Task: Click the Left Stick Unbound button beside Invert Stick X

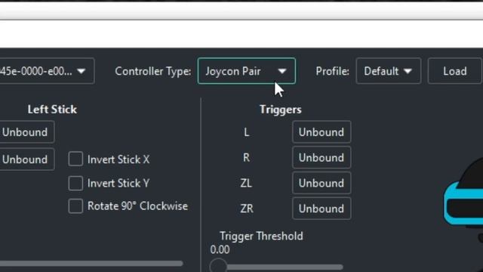Action: point(26,159)
